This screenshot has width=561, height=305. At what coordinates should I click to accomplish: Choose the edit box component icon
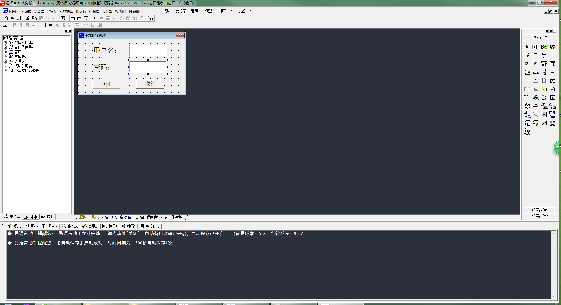tap(536, 47)
